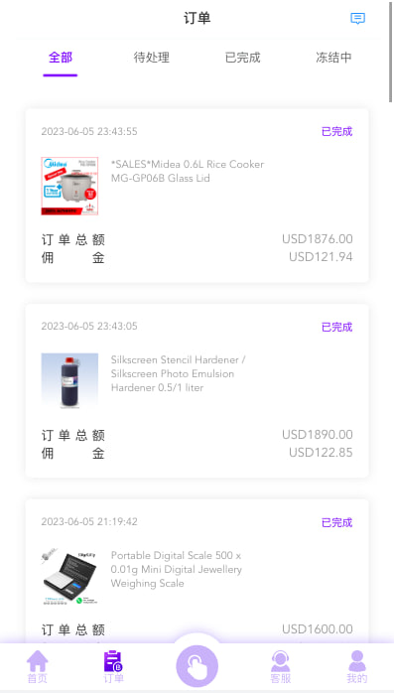This screenshot has height=693, width=394.
Task: Switch to the 已完成 tab
Action: (x=242, y=58)
